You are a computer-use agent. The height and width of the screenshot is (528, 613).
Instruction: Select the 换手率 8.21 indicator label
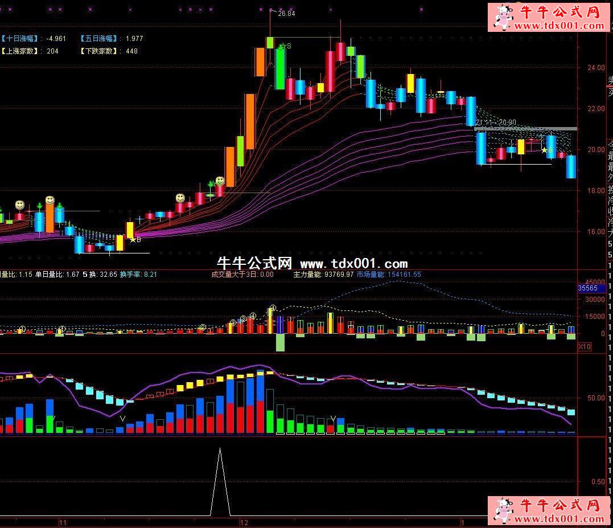click(138, 275)
